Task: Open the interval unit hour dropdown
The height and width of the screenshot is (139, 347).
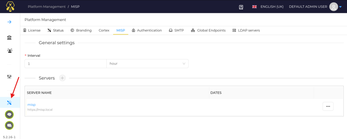Action: coord(147,63)
